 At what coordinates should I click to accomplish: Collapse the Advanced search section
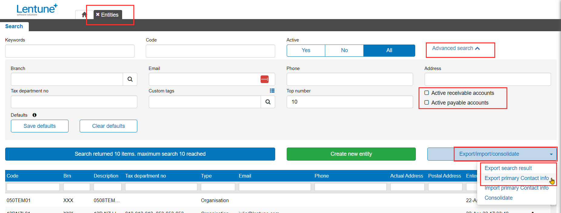pyautogui.click(x=456, y=48)
